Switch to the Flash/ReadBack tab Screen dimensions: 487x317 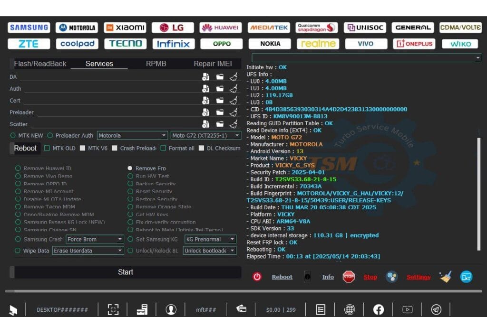(x=40, y=64)
